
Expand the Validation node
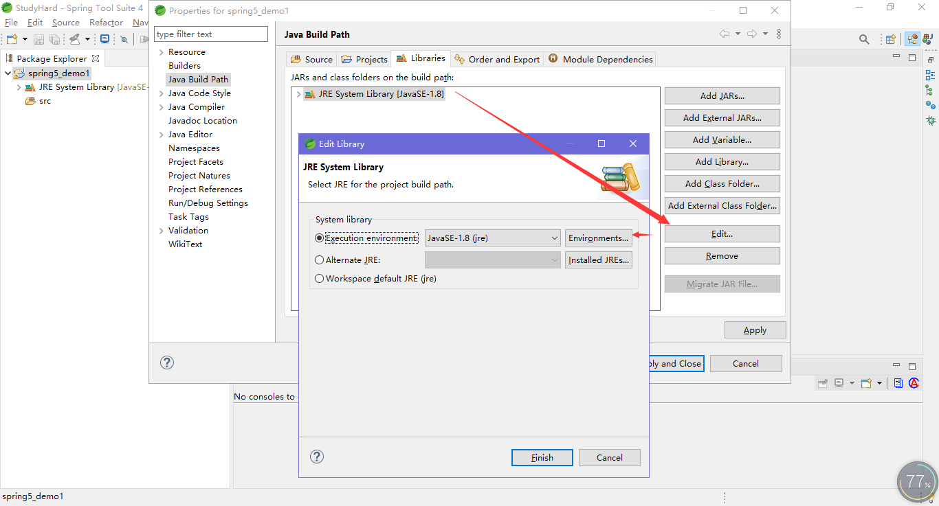click(x=161, y=231)
